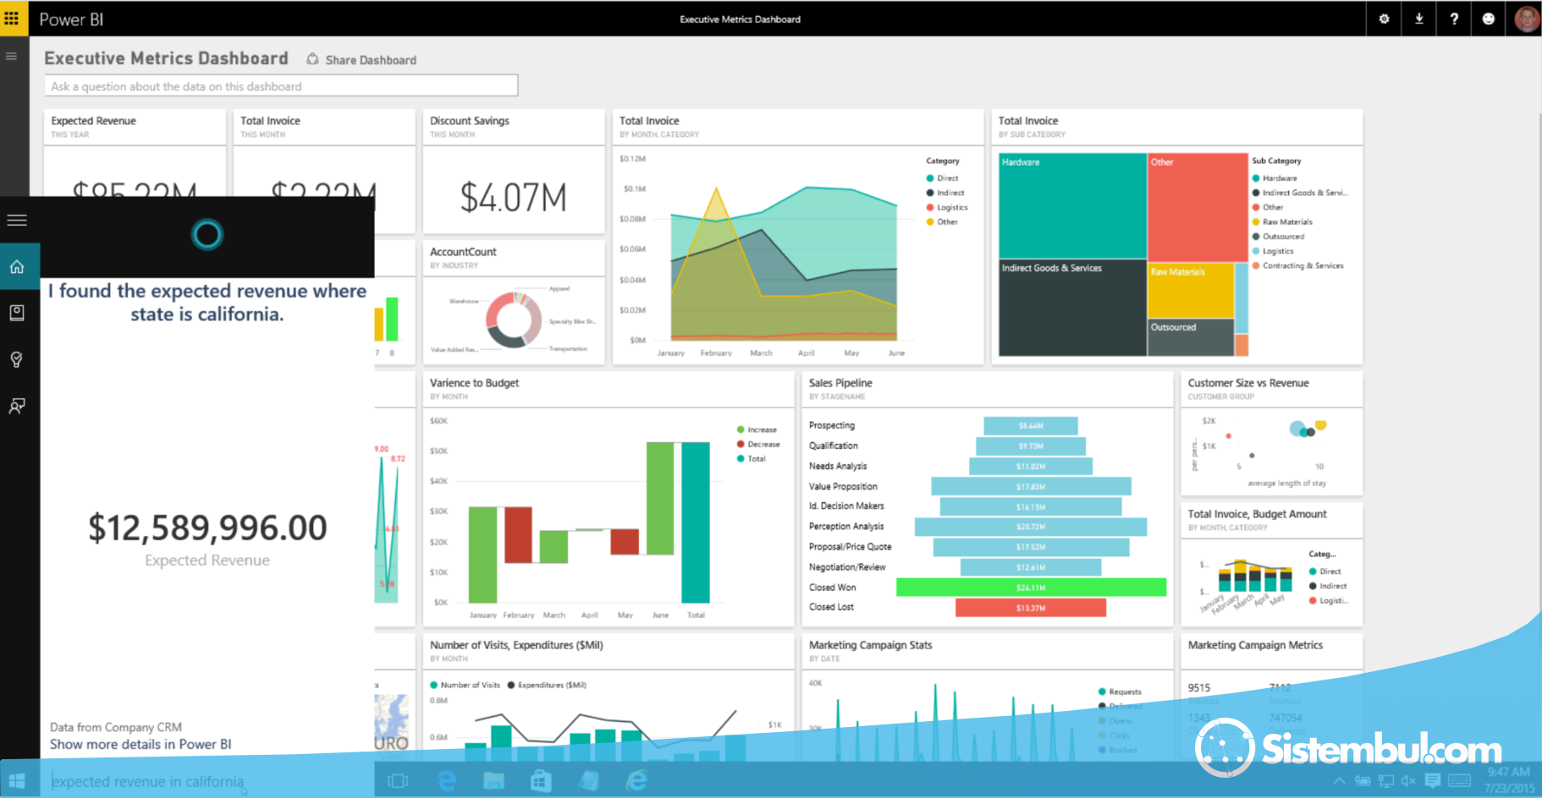This screenshot has width=1542, height=798.
Task: Focus the Ask a question Q&A box
Action: pyautogui.click(x=281, y=86)
